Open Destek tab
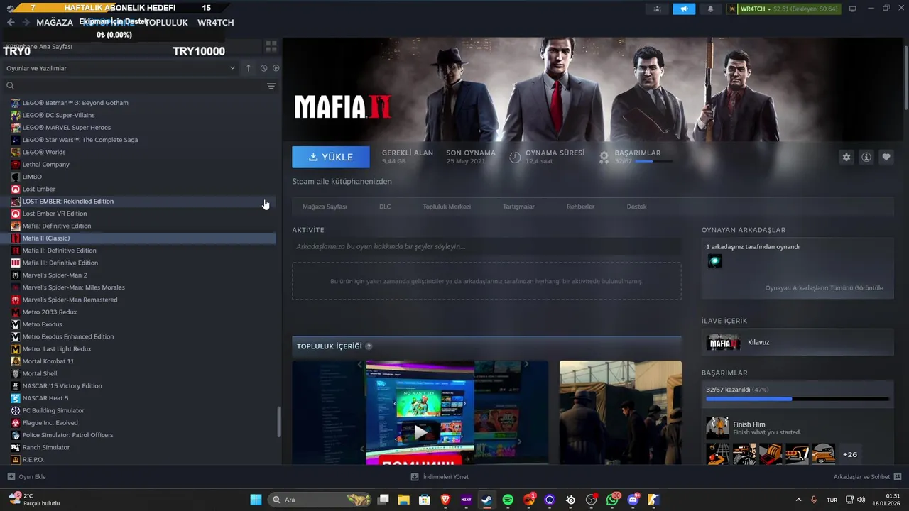Image resolution: width=909 pixels, height=511 pixels. (636, 207)
